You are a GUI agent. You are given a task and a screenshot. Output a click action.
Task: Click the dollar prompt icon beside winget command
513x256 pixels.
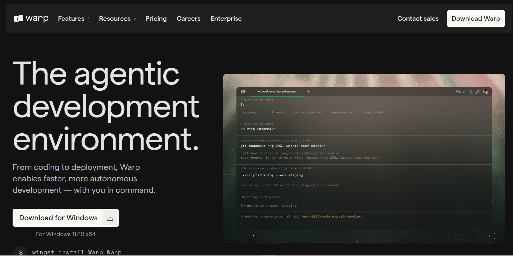[x=21, y=252]
